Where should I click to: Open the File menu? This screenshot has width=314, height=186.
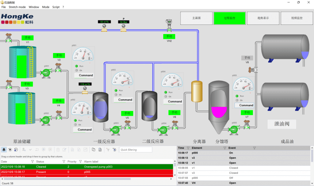click(x=3, y=7)
